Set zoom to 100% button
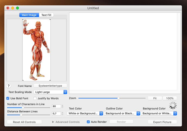Image resolution: width=187 pixels, height=131 pixels. point(170,98)
